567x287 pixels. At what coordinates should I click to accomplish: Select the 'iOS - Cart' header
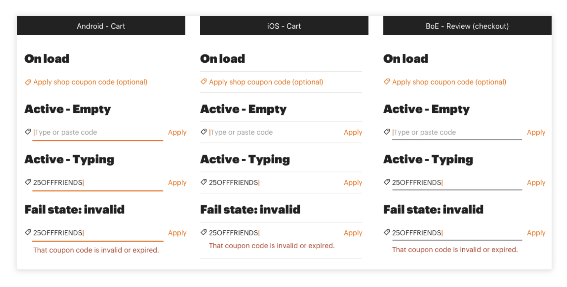pos(284,26)
